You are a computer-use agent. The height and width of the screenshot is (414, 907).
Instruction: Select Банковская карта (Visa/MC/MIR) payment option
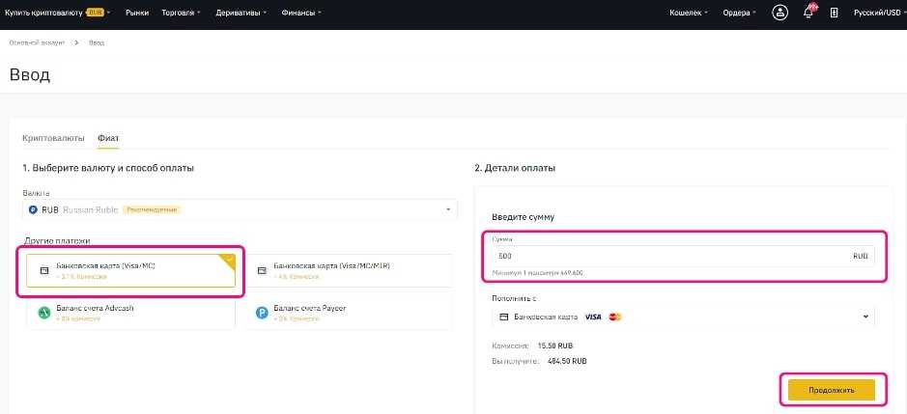coord(349,270)
